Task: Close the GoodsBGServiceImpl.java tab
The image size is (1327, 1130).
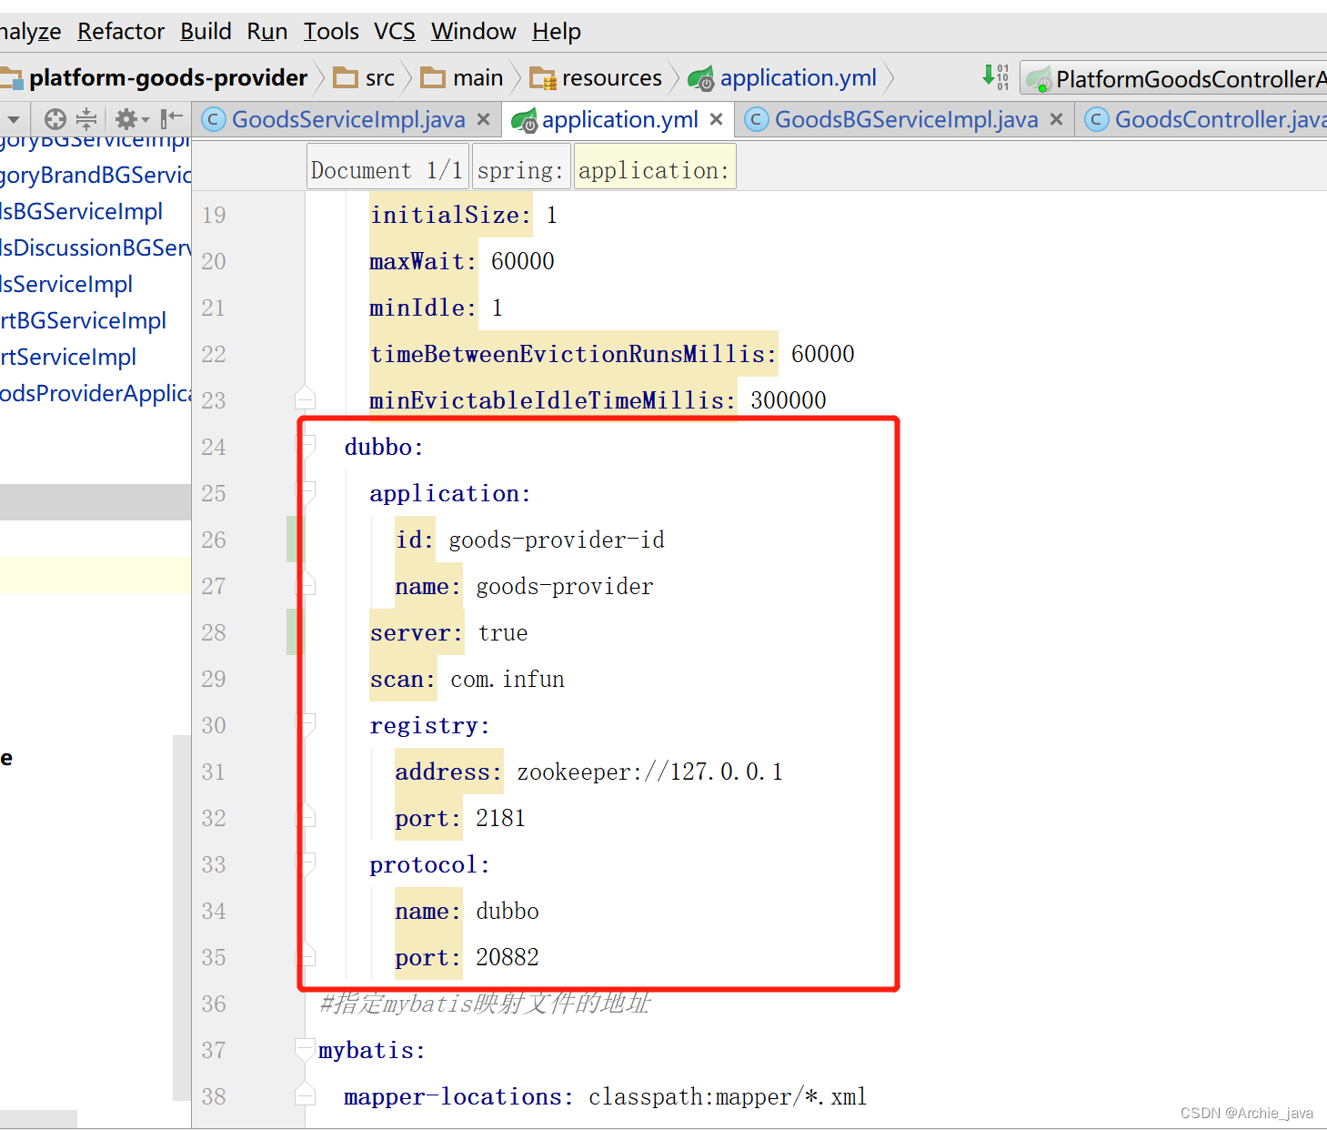Action: (x=1056, y=119)
